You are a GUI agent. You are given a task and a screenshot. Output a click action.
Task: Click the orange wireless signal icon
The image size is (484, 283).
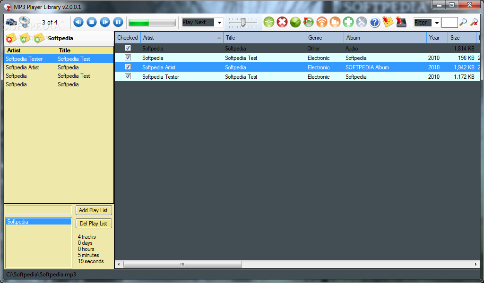pyautogui.click(x=322, y=22)
